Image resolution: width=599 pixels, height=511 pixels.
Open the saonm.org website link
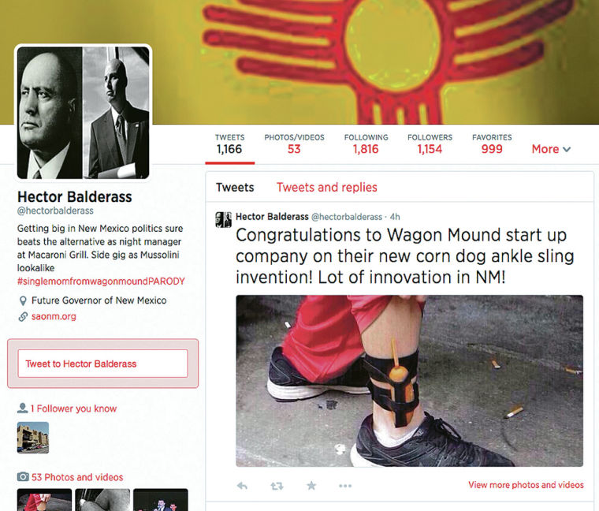point(54,316)
